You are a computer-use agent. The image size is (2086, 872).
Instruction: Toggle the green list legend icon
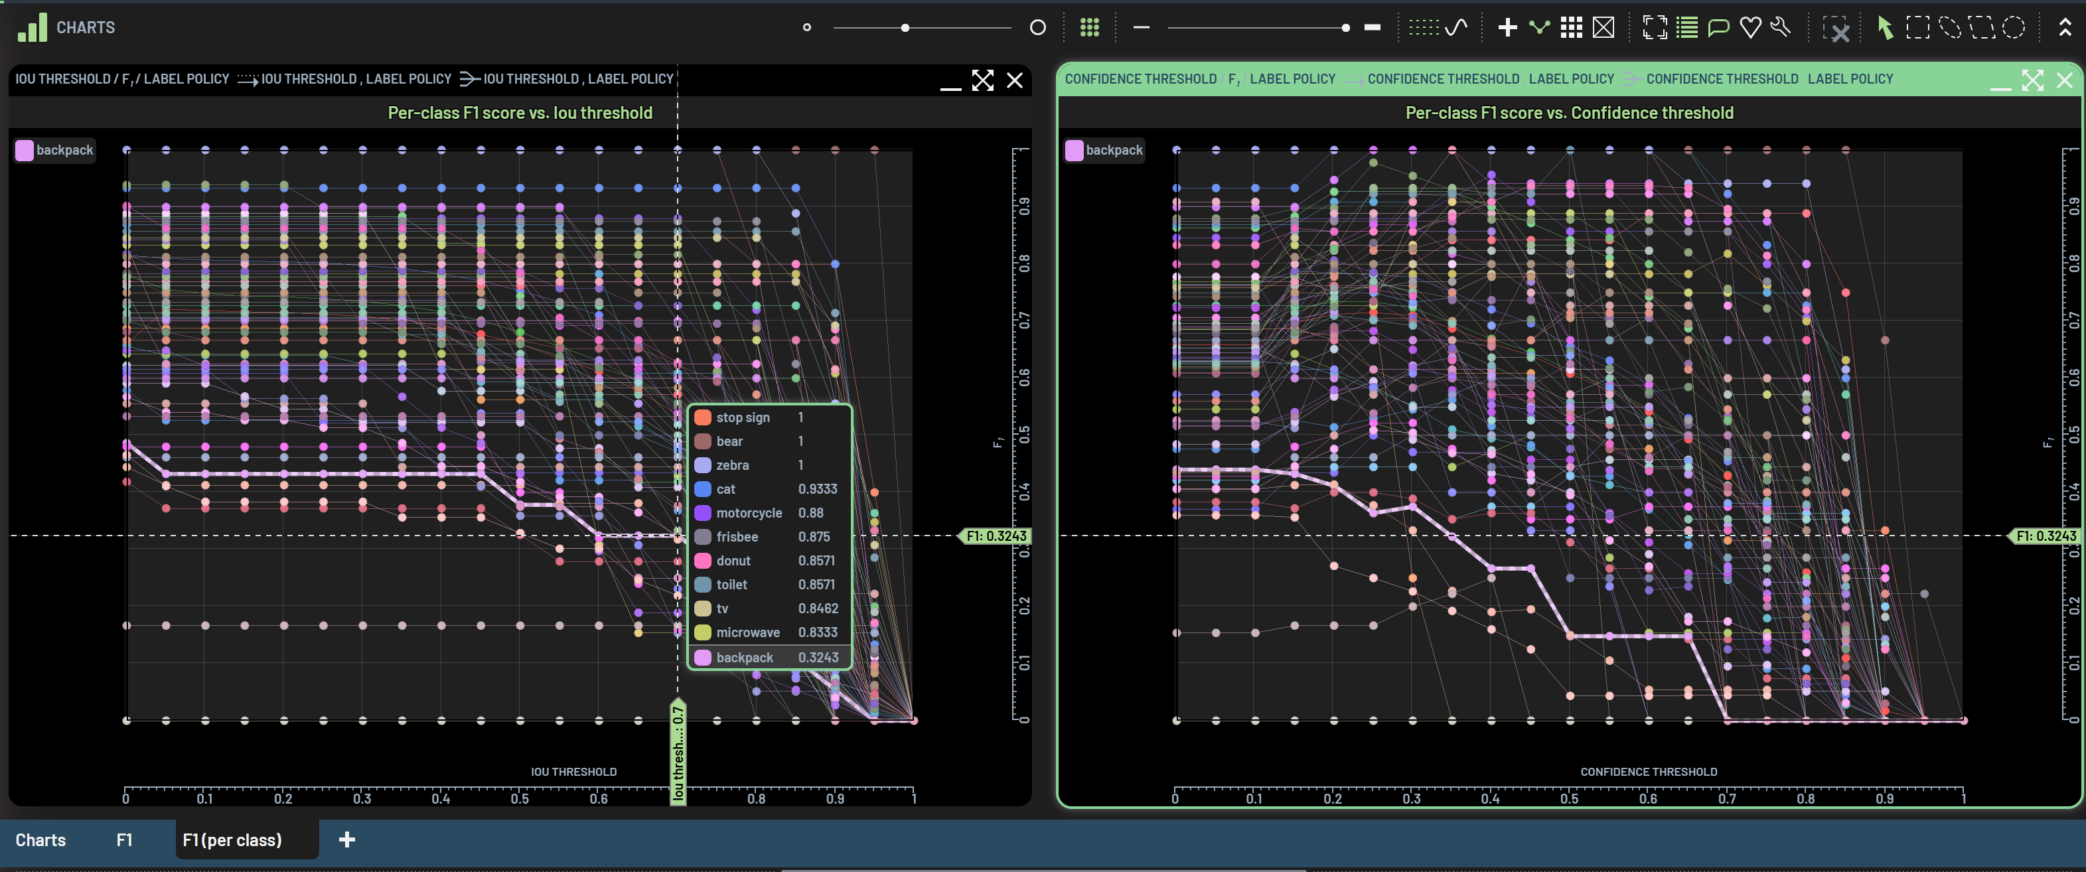[x=1686, y=27]
